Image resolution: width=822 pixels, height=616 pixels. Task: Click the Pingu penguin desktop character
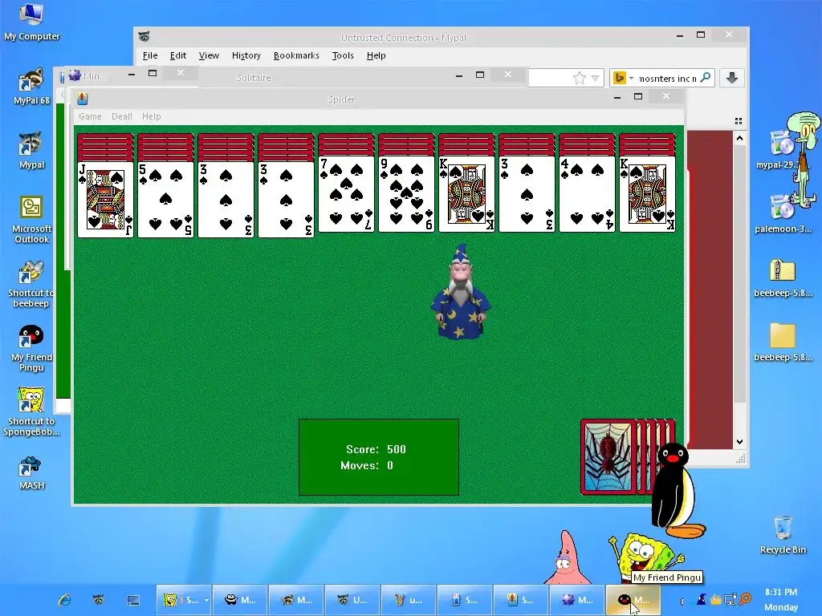(x=676, y=491)
